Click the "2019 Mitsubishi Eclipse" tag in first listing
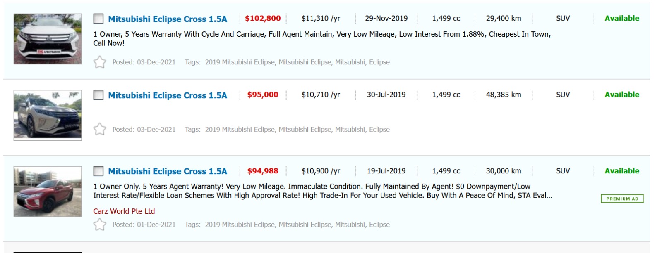The height and width of the screenshot is (253, 662). point(240,62)
